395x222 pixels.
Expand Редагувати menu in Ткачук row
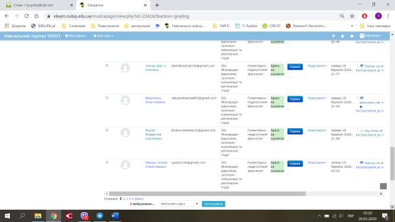317,66
